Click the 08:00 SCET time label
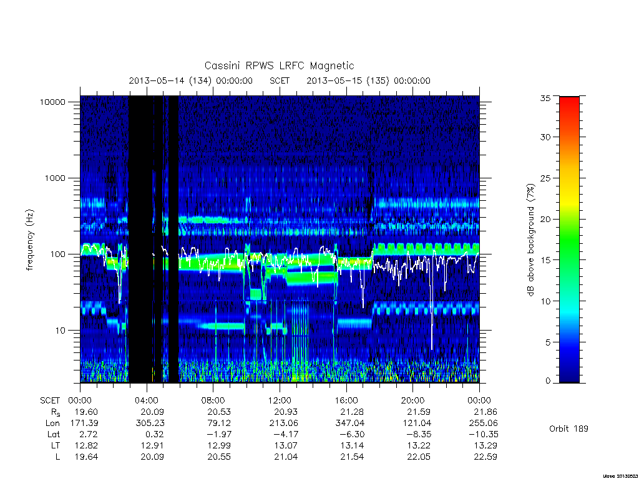 [213, 400]
